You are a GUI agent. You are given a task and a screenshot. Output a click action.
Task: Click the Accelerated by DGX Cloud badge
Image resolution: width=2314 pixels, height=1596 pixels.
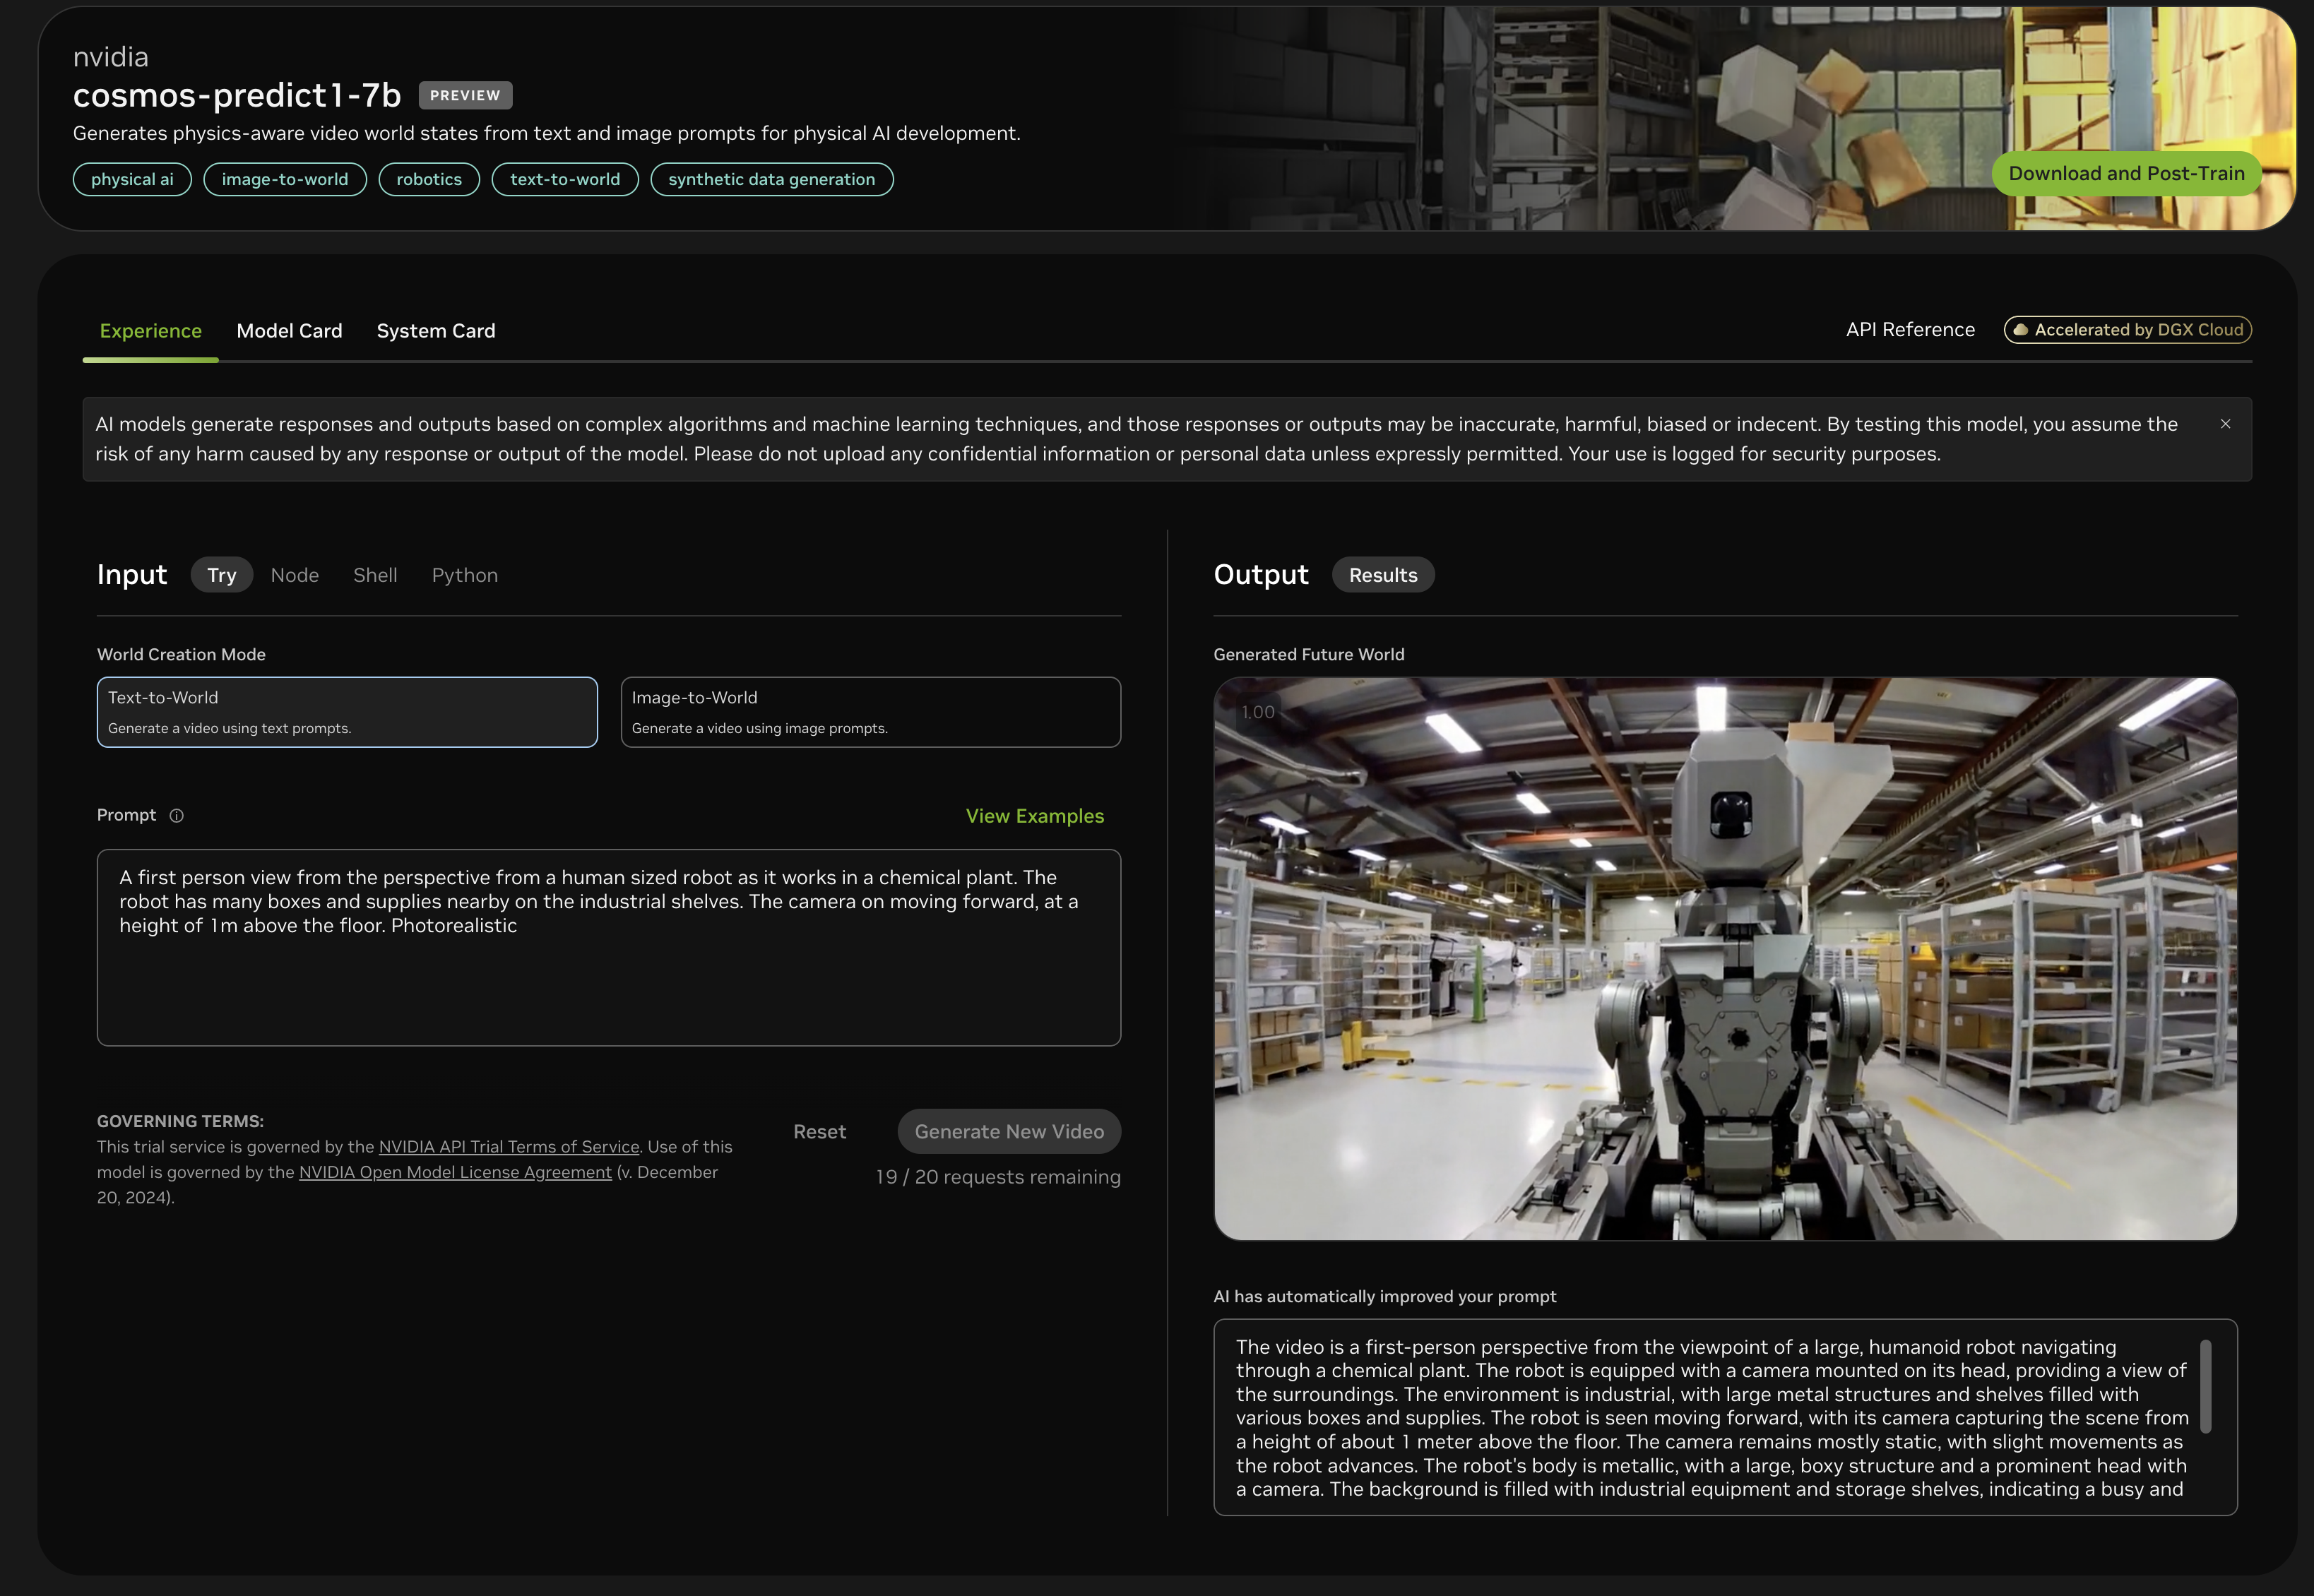coord(2128,330)
